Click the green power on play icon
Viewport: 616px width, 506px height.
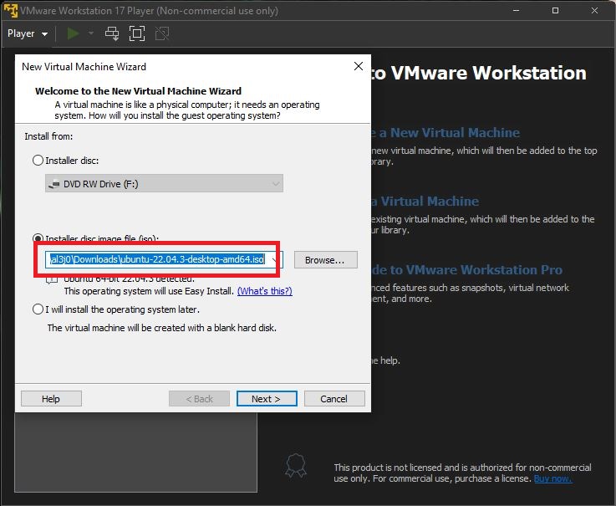(x=73, y=33)
